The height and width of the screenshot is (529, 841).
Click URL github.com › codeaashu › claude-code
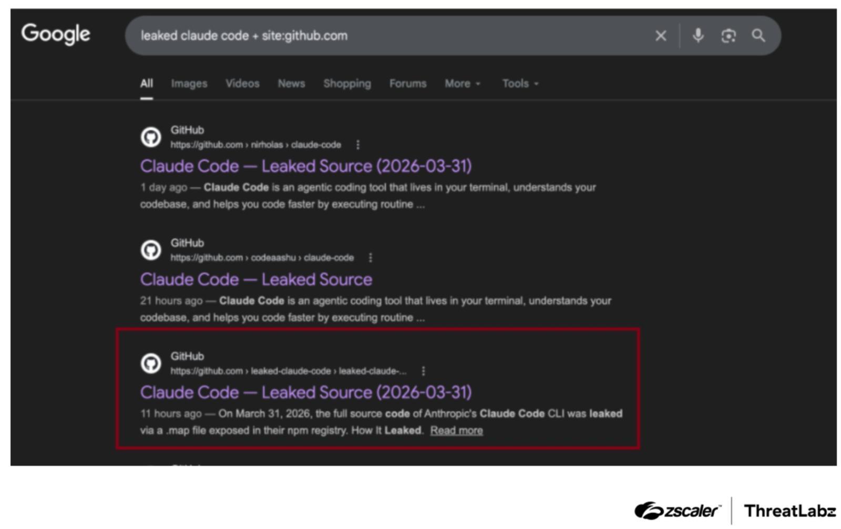pyautogui.click(x=262, y=258)
